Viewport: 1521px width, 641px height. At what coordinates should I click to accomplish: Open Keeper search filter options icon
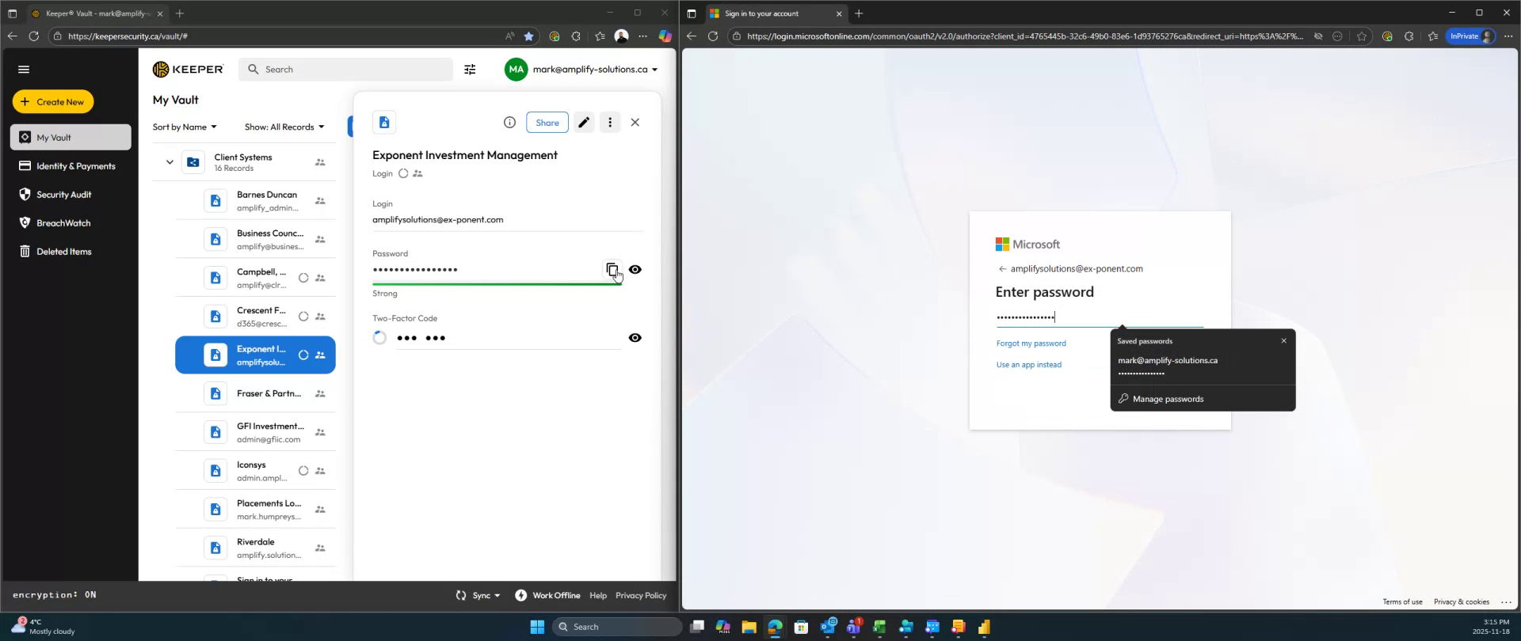(x=470, y=70)
